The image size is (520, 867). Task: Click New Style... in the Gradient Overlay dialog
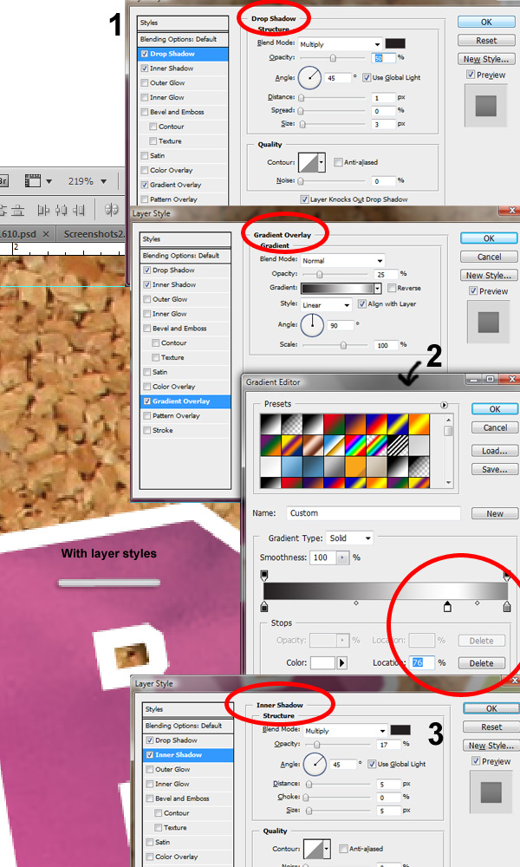[x=489, y=276]
